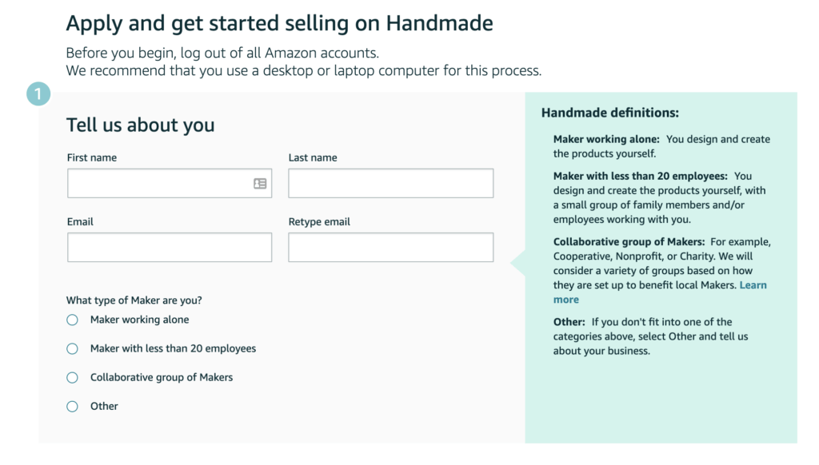Click the 'Handmade definitions:' sidebar heading
The image size is (819, 465).
click(x=610, y=113)
